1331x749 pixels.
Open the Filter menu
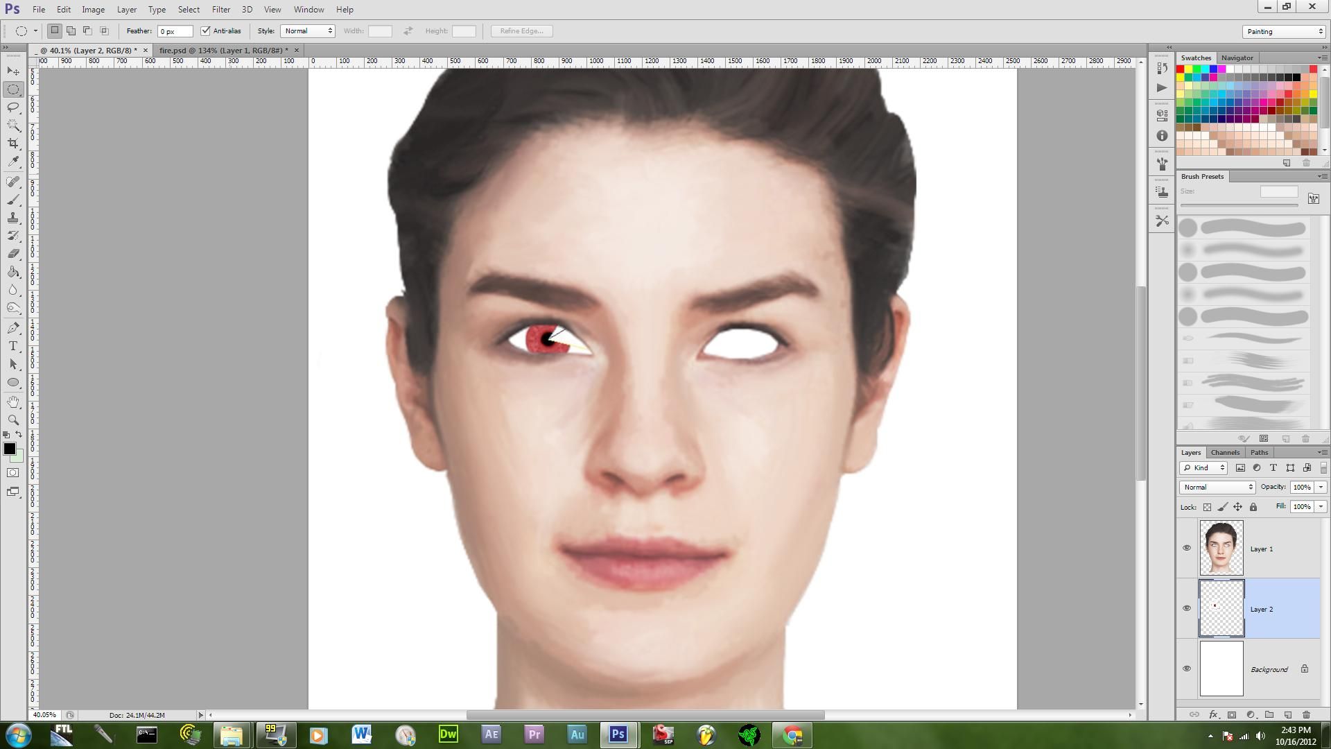click(220, 10)
